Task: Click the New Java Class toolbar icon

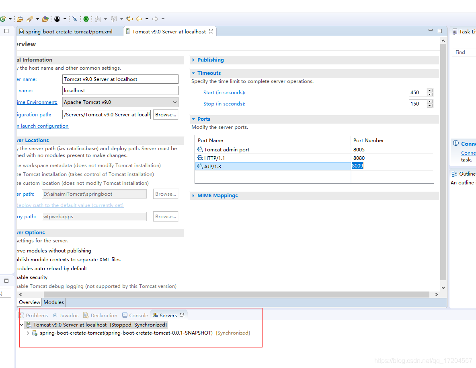Action: tap(3, 19)
